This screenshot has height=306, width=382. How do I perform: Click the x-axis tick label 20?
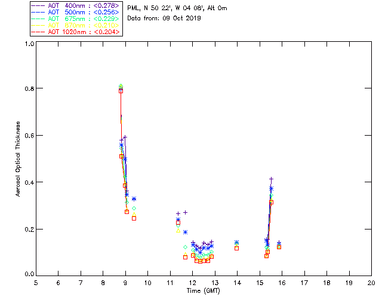[371, 283]
